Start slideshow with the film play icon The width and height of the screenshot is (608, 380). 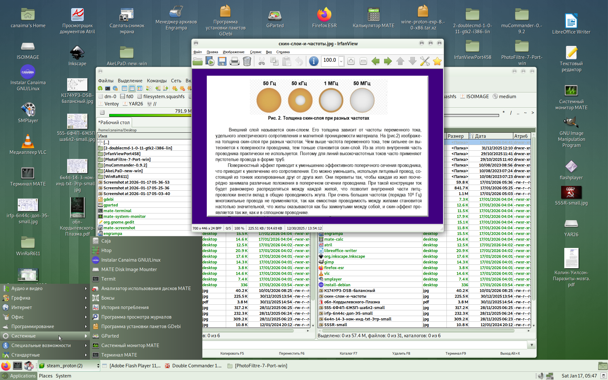pyautogui.click(x=210, y=61)
